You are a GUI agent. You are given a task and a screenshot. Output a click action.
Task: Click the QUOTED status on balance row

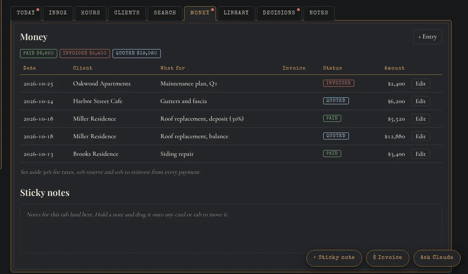click(336, 136)
